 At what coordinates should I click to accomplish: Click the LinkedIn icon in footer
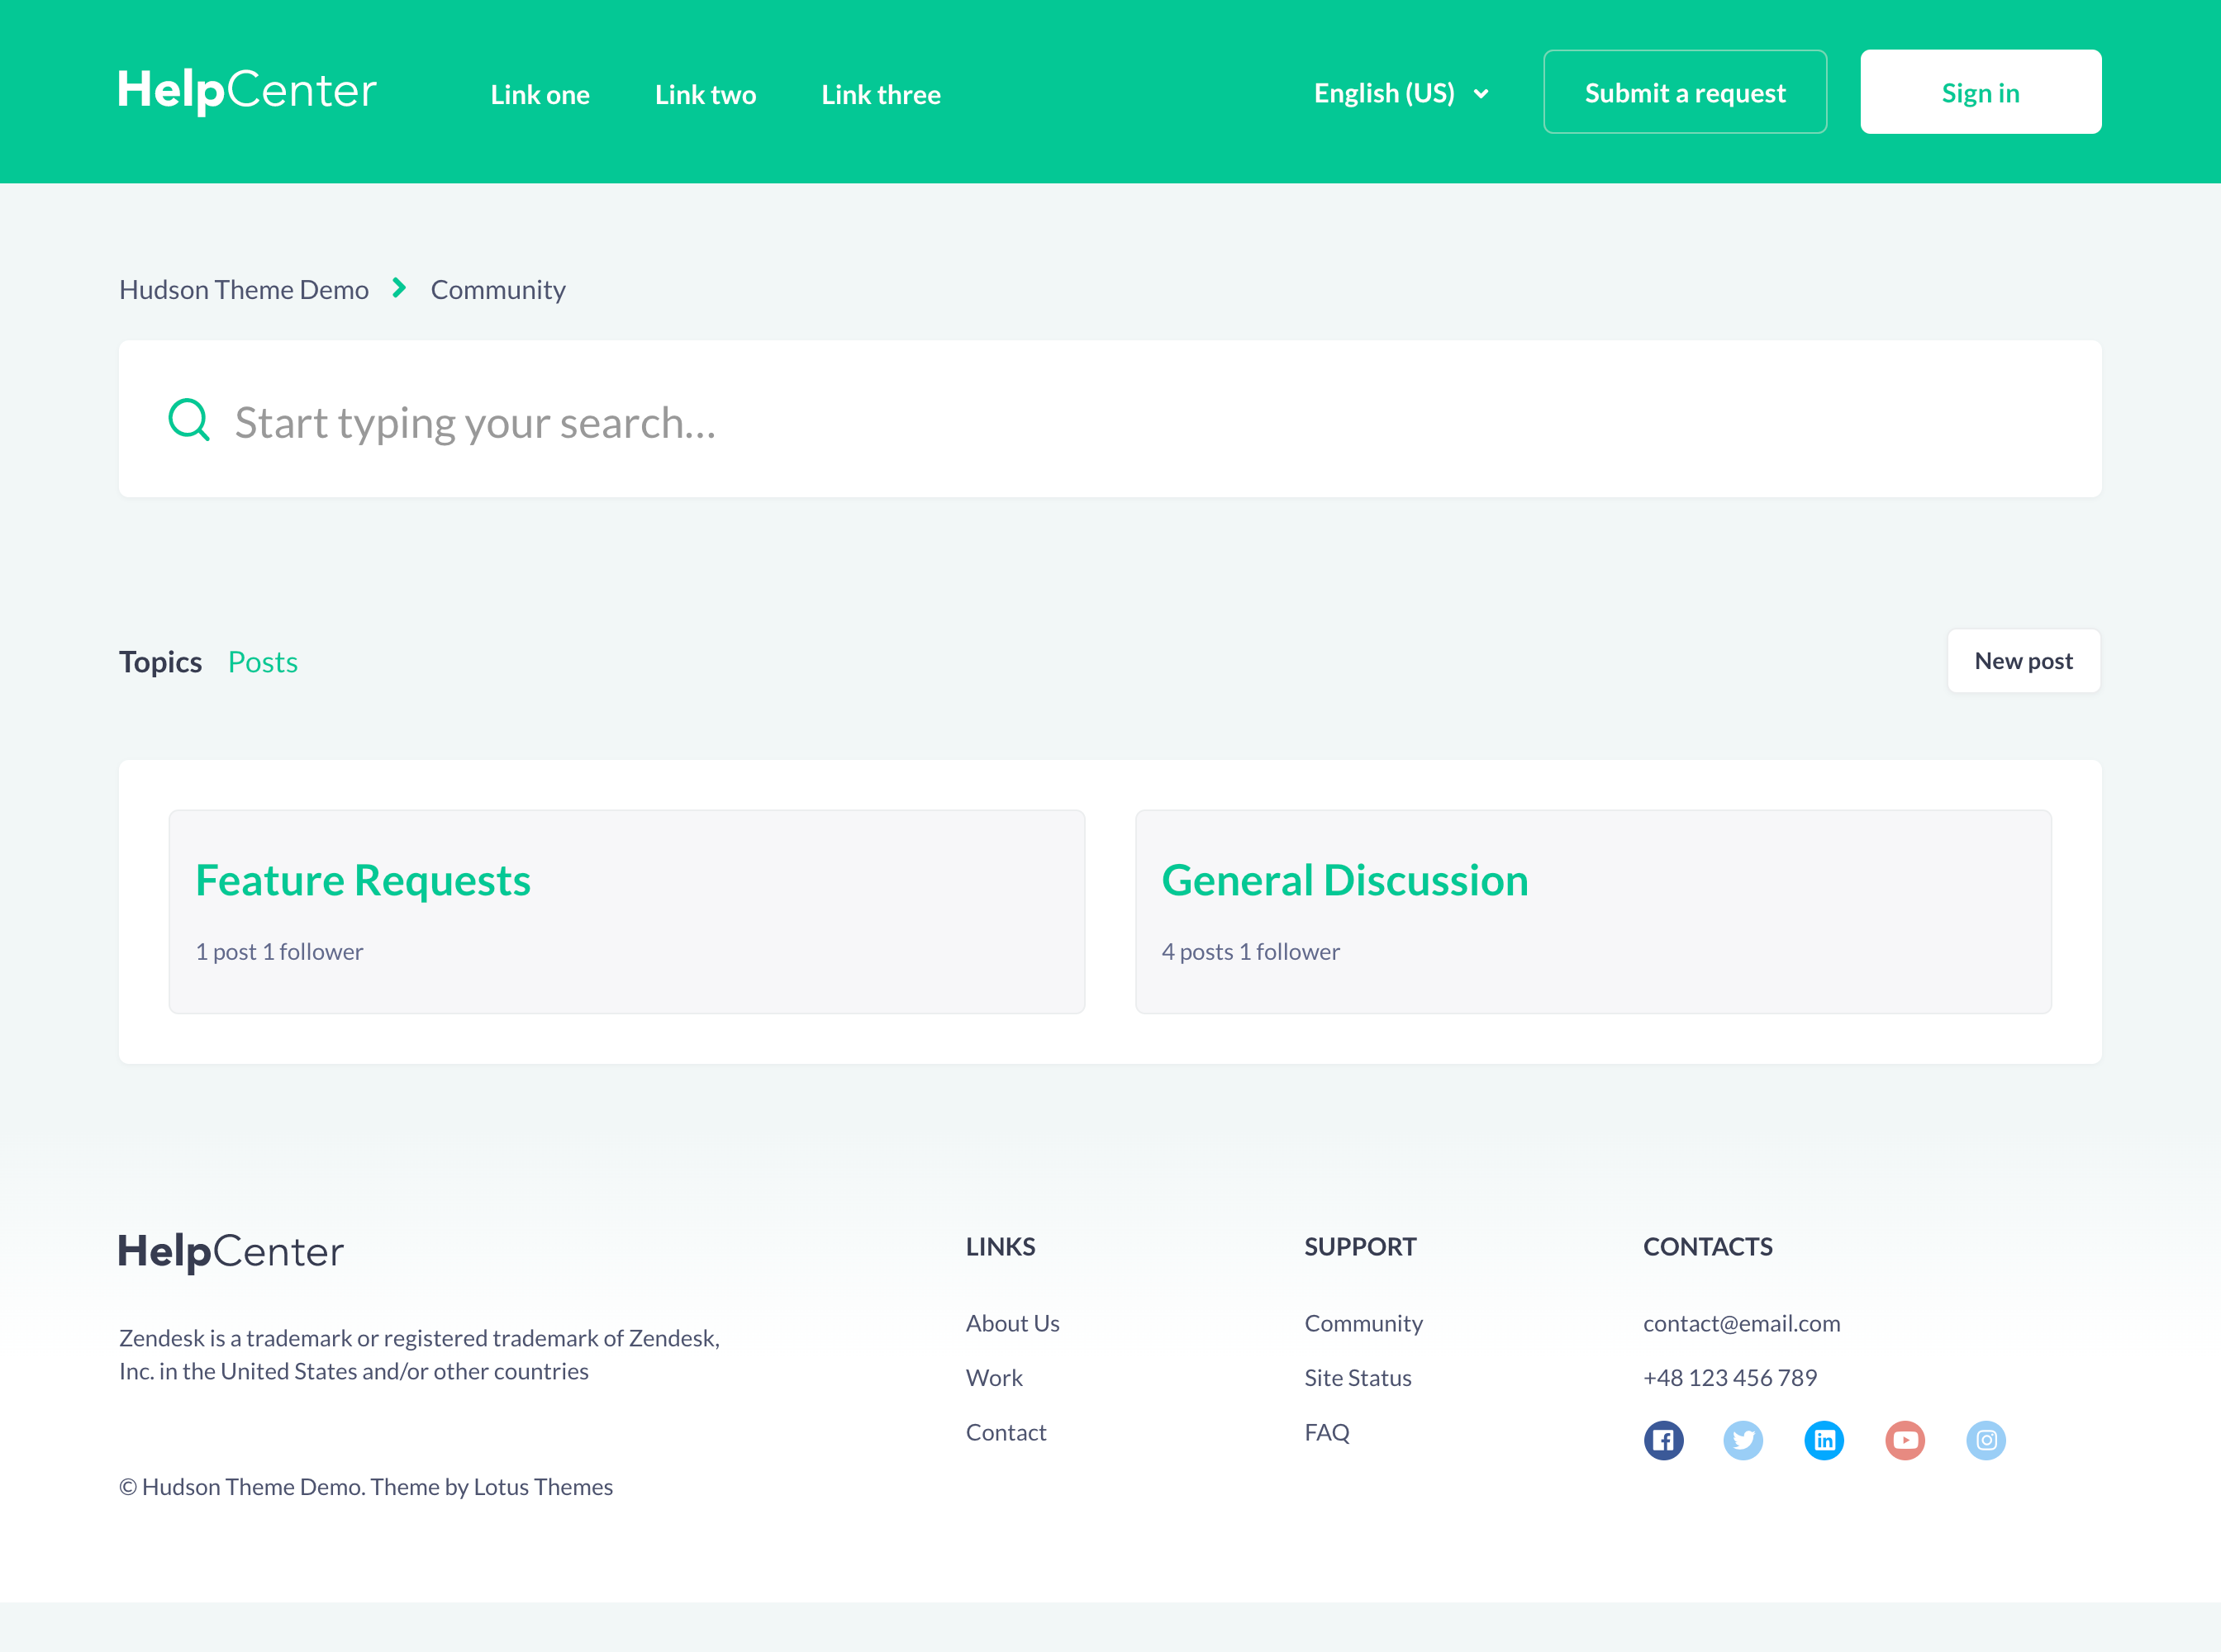[1824, 1440]
